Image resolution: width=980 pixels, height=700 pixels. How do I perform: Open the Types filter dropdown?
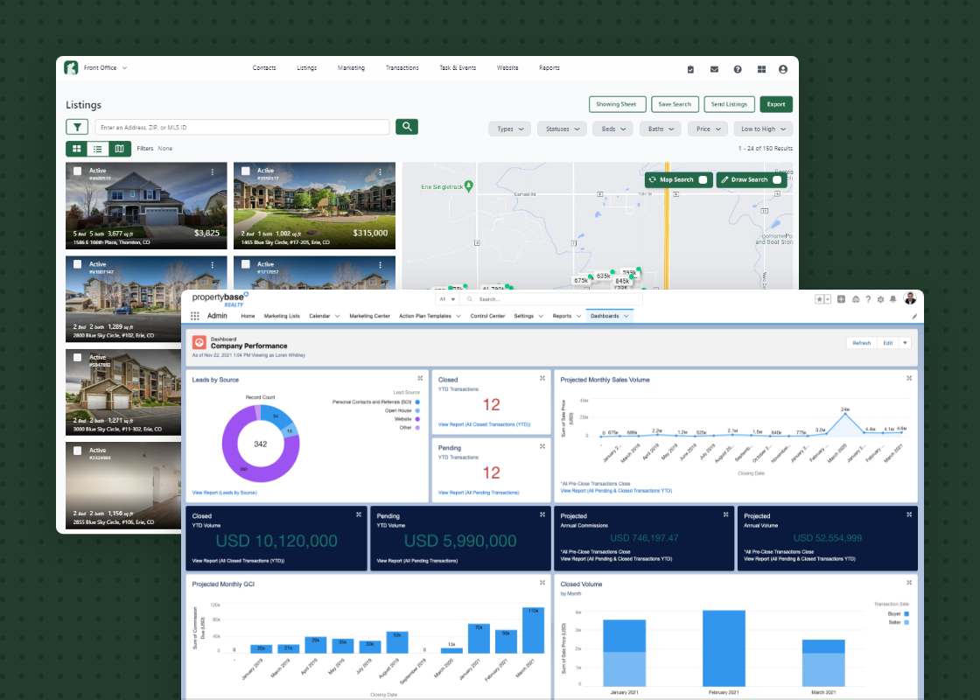tap(509, 129)
